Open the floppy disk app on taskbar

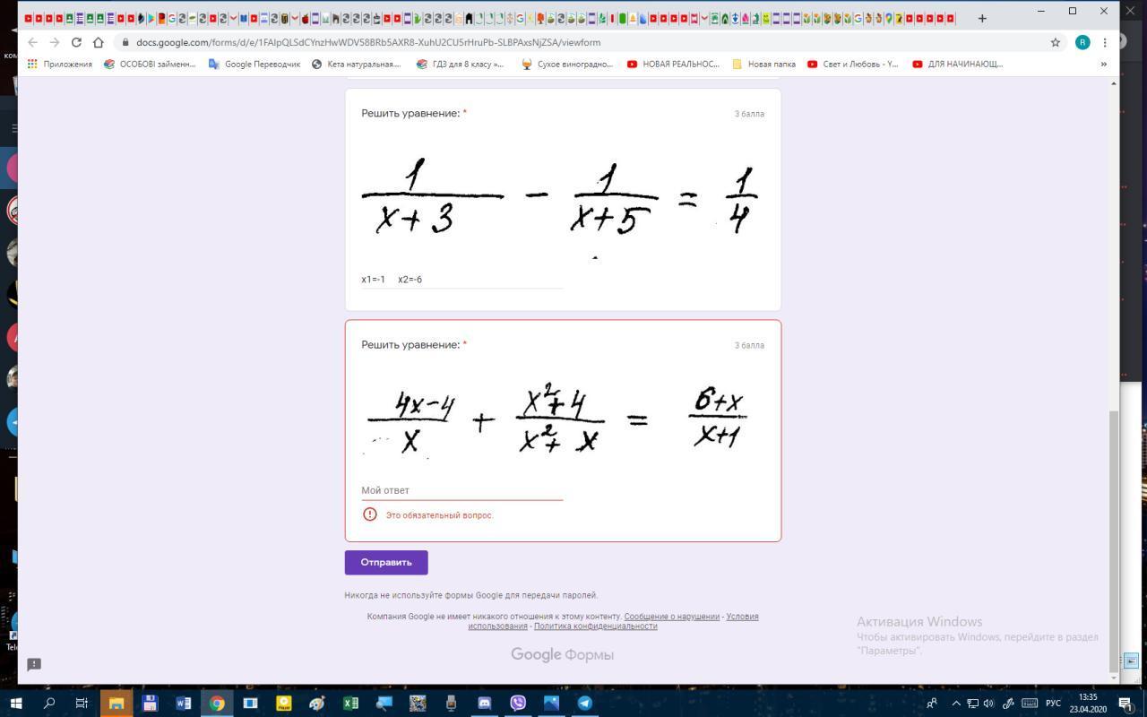(x=150, y=703)
